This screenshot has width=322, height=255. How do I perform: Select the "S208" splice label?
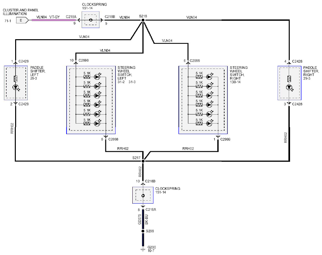150,231
